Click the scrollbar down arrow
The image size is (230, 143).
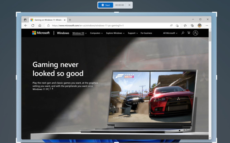(210, 138)
